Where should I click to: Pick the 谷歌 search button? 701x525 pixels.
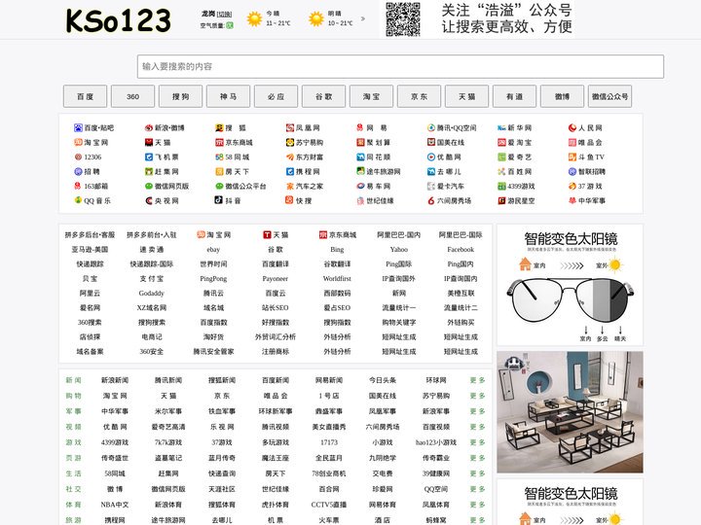click(323, 96)
